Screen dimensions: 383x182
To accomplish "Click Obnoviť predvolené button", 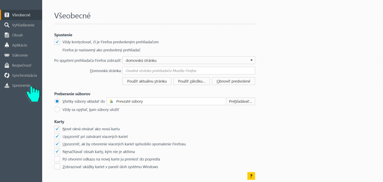I will 233,81.
